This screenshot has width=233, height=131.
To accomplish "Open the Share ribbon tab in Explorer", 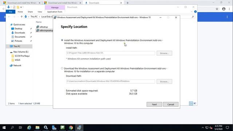I will [x=30, y=12].
